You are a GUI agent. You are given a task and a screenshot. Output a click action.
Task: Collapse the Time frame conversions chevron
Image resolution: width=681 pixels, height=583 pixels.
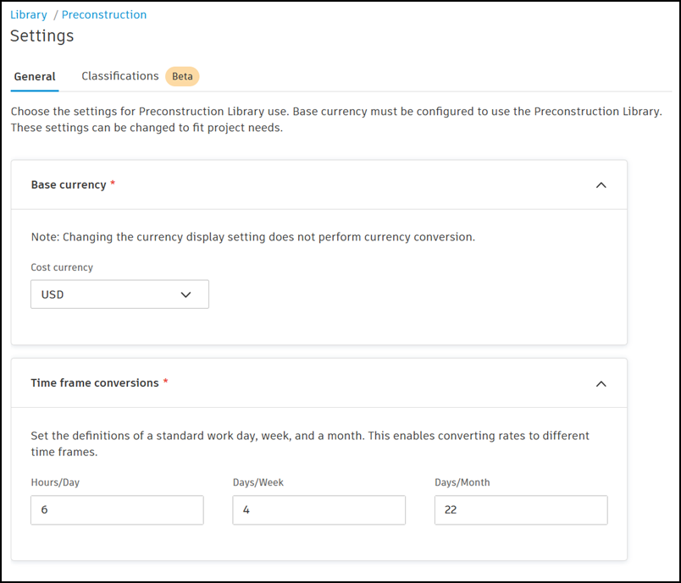click(601, 383)
